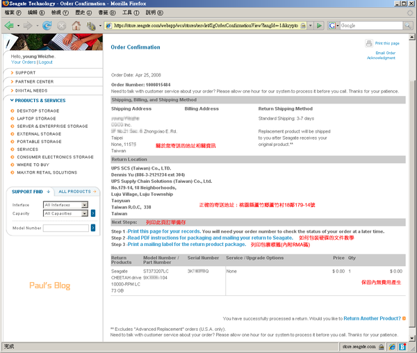Image resolution: width=417 pixels, height=353 pixels.
Task: Click the Firefox Back arrow button
Action: (x=9, y=26)
